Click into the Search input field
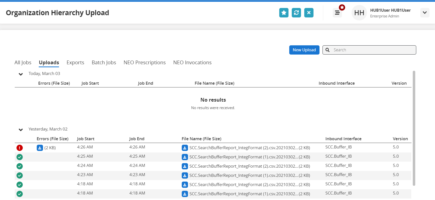Viewport: 435px width, 200px height. pos(372,50)
